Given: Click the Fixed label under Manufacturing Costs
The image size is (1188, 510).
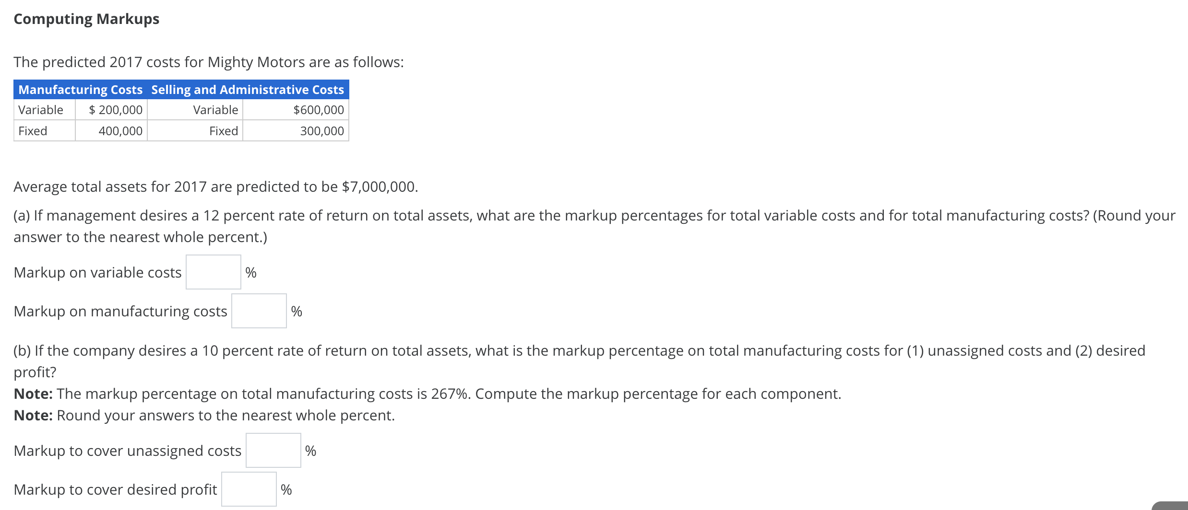Looking at the screenshot, I should point(32,130).
